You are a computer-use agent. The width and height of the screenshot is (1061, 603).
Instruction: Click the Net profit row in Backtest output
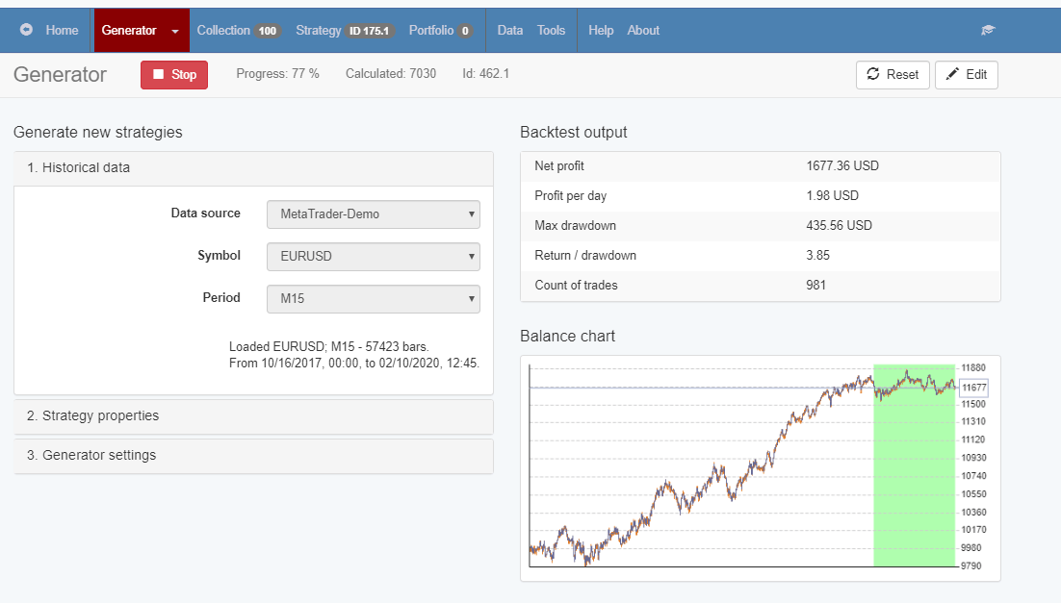pos(761,165)
